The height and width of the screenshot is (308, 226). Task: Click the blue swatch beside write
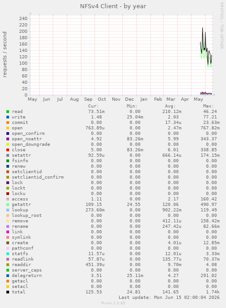pyautogui.click(x=8, y=117)
